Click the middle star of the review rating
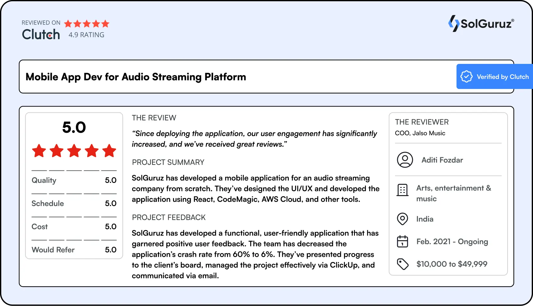 click(74, 151)
